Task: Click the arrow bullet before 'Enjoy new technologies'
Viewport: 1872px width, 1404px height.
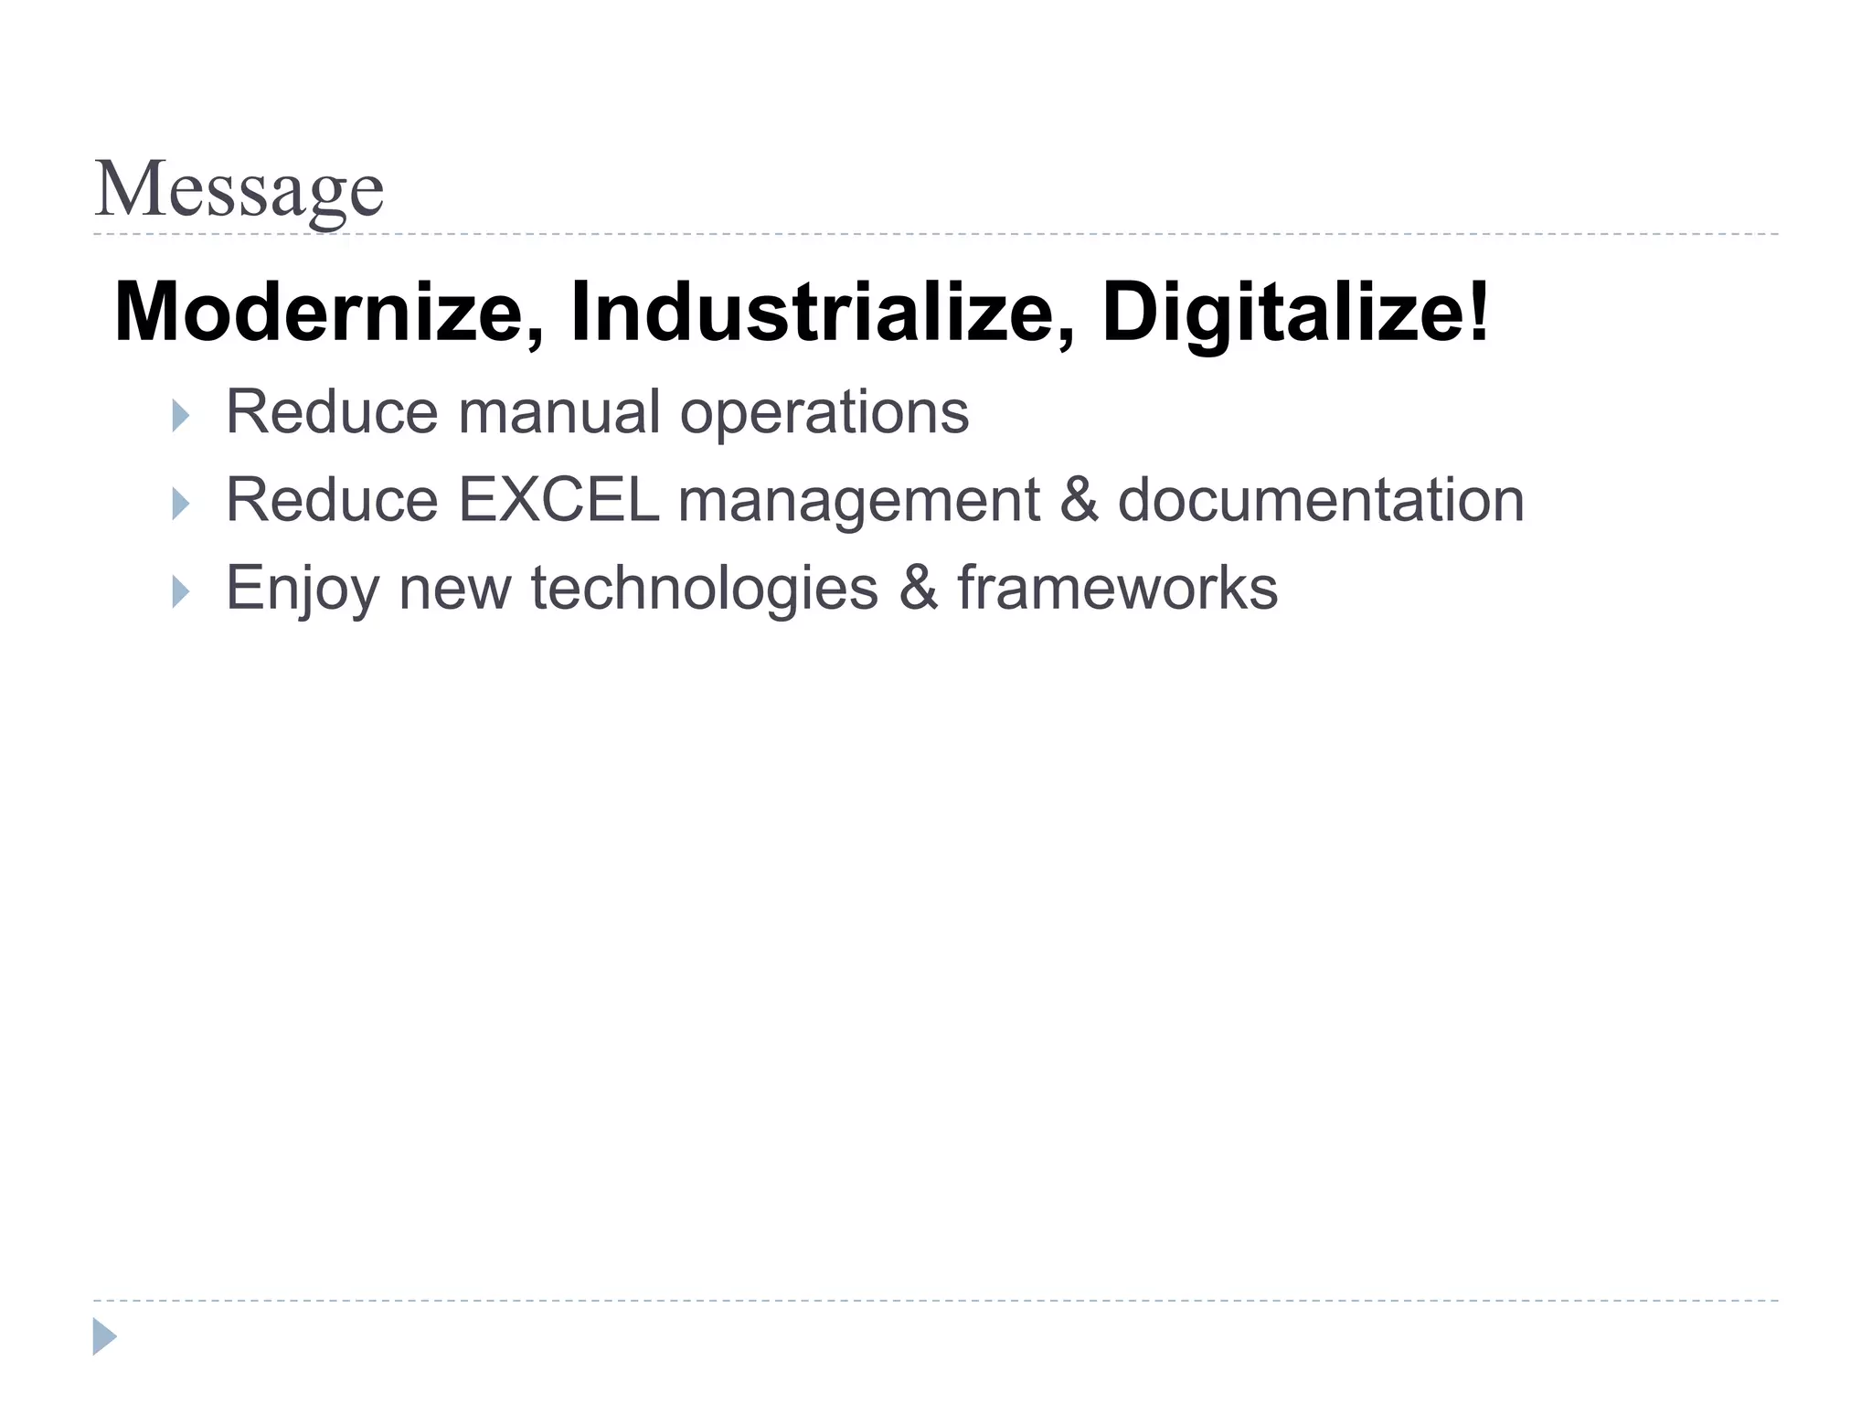Action: [x=181, y=591]
